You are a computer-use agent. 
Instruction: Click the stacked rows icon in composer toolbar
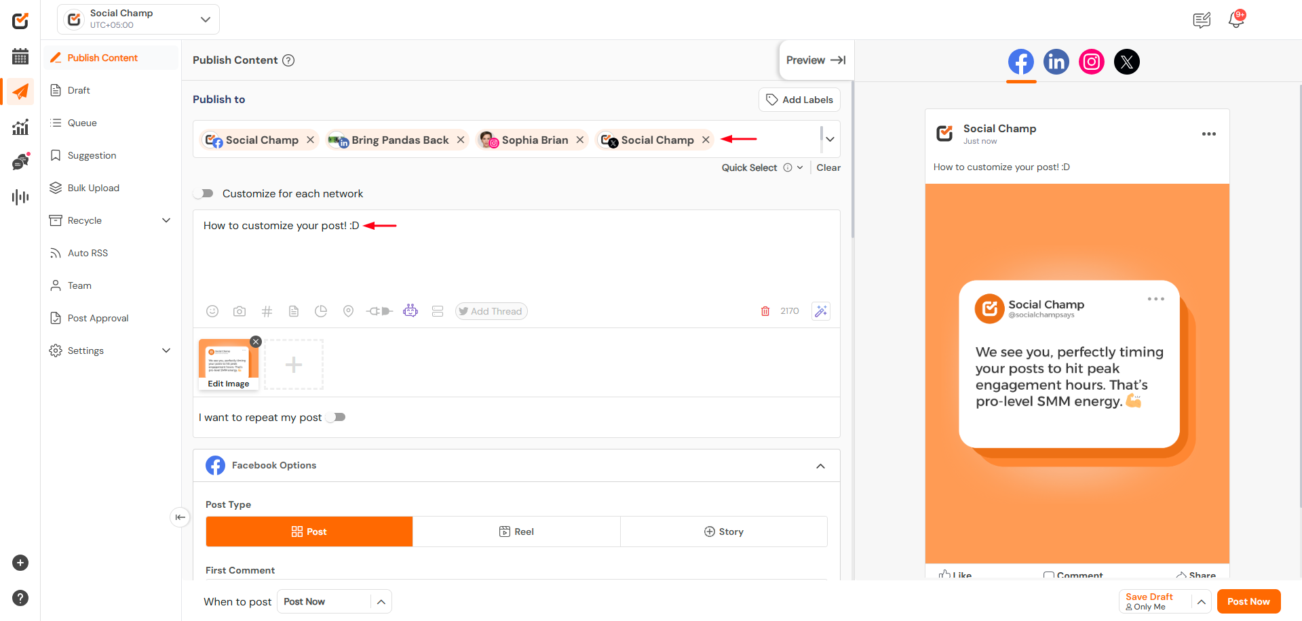[438, 311]
